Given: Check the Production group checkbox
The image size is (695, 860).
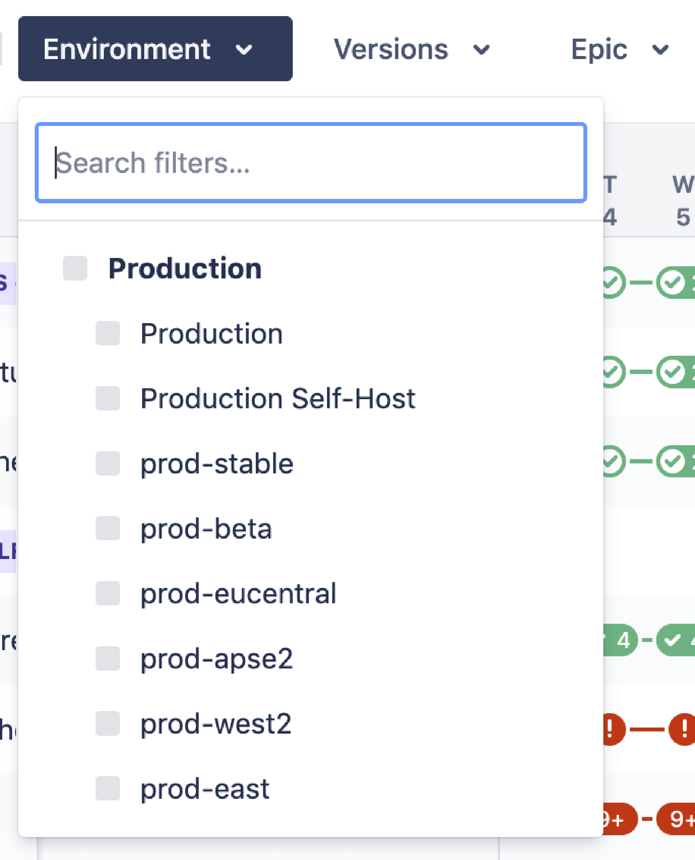Looking at the screenshot, I should [74, 268].
